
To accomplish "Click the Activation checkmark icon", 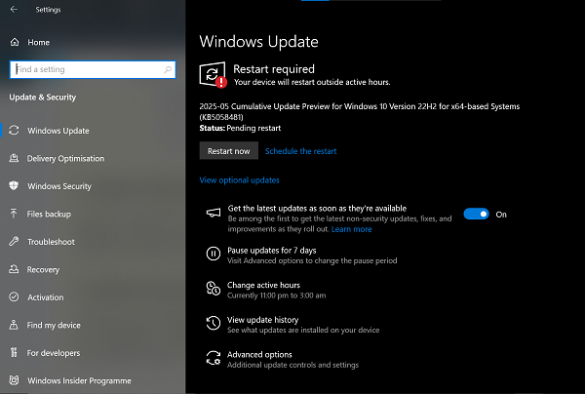I will click(x=14, y=297).
